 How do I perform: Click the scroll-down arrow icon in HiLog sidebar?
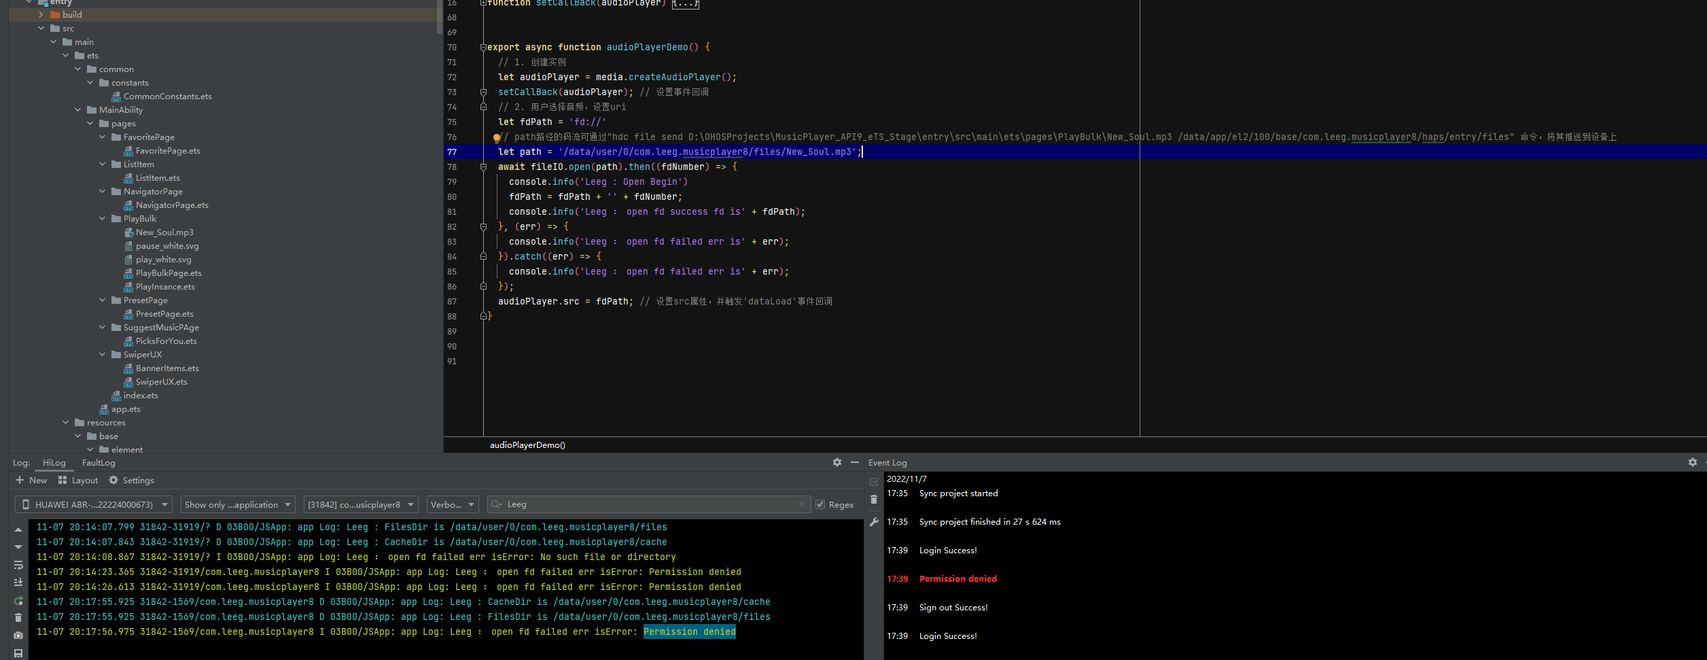tap(18, 546)
